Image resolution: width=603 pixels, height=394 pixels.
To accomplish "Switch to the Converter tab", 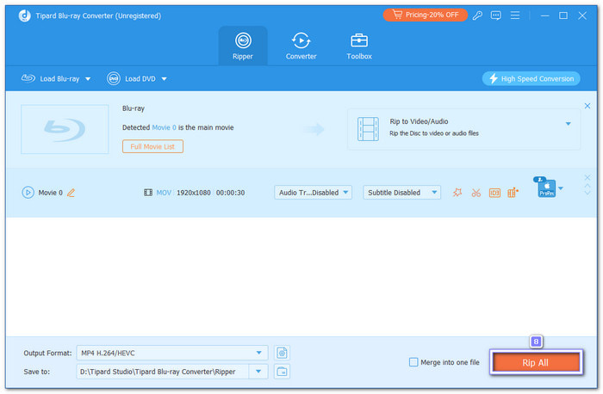I will click(301, 46).
